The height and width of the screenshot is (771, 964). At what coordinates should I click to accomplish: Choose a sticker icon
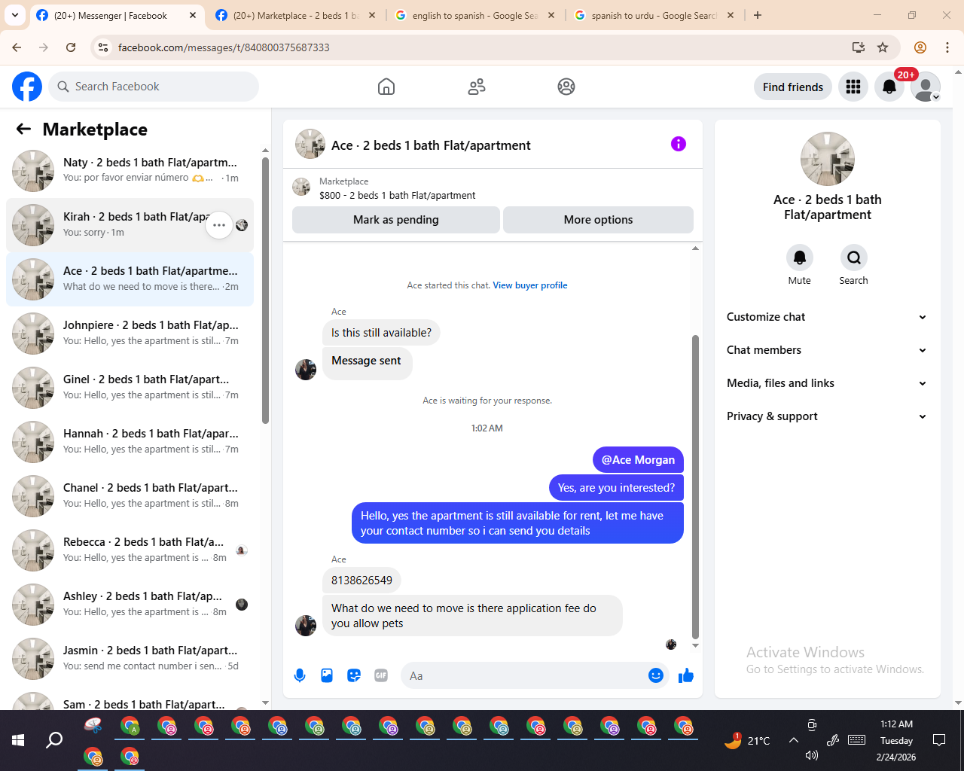pos(354,675)
